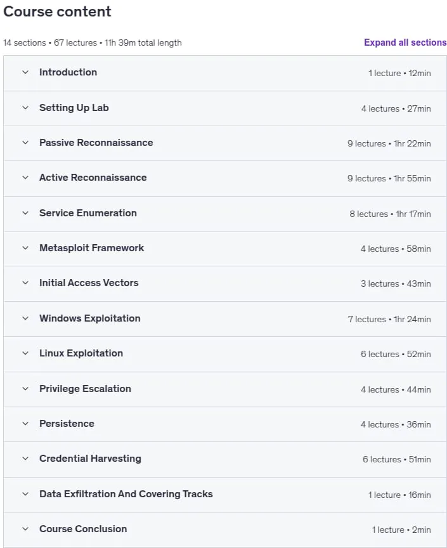Expand the Persistence section chevron
Screen dimensions: 447x548
[25, 424]
